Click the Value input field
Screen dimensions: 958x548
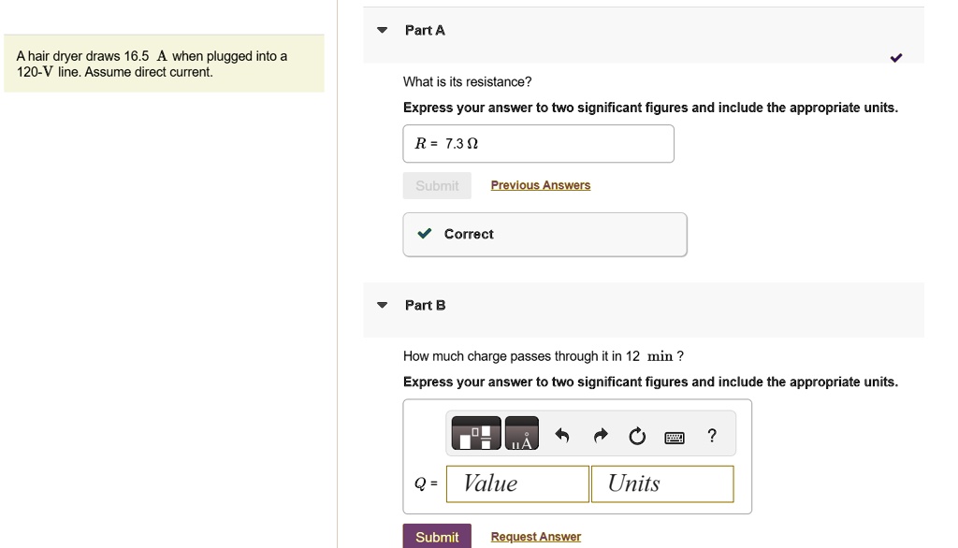[x=517, y=483]
